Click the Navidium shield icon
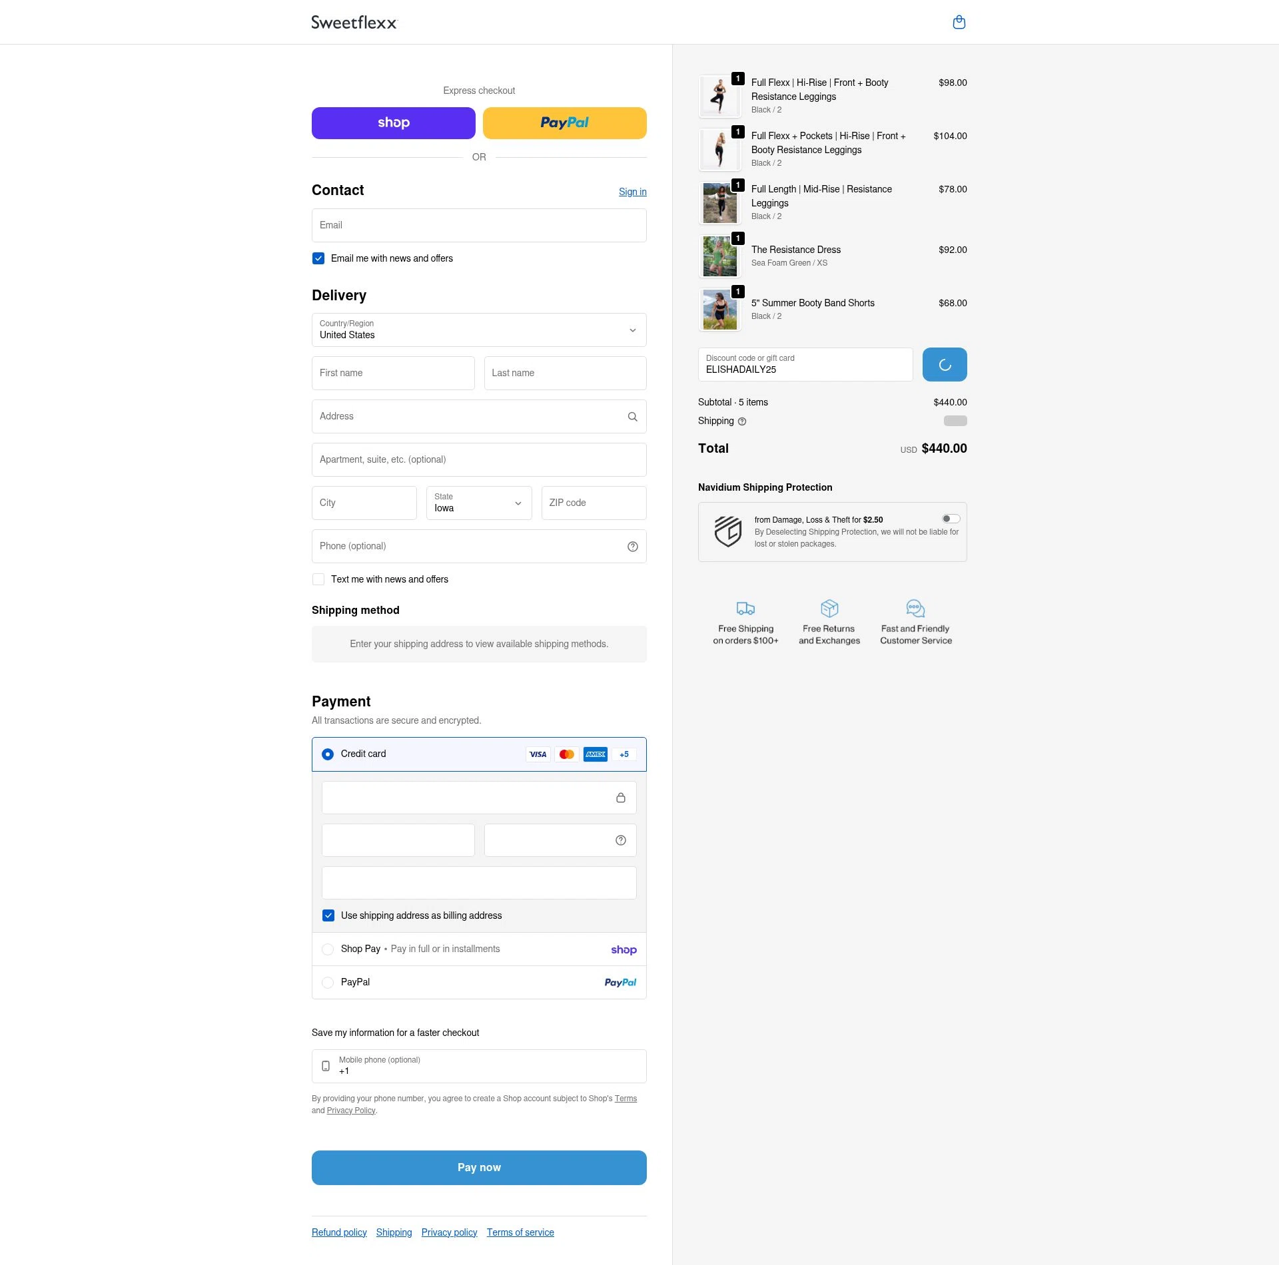The width and height of the screenshot is (1279, 1265). [x=729, y=532]
